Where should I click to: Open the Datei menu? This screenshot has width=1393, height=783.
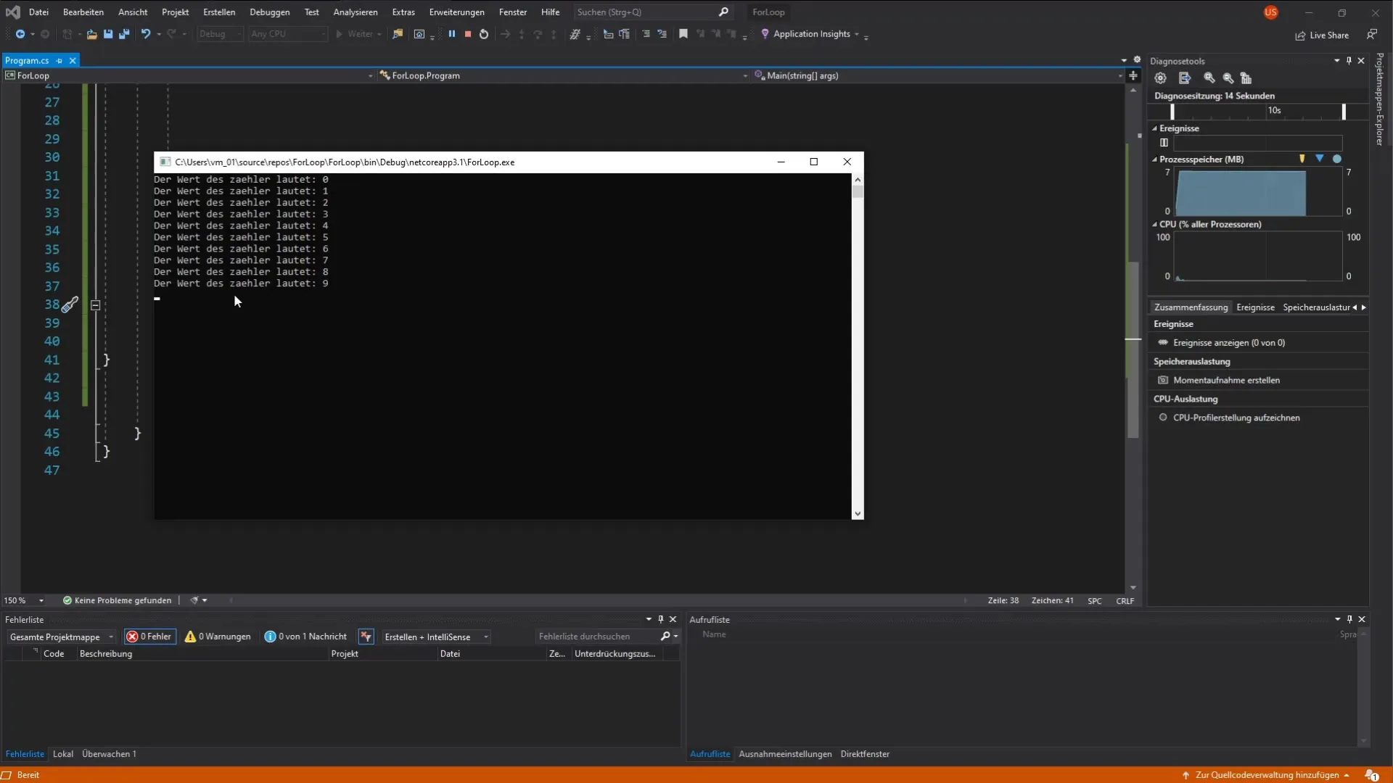click(38, 12)
